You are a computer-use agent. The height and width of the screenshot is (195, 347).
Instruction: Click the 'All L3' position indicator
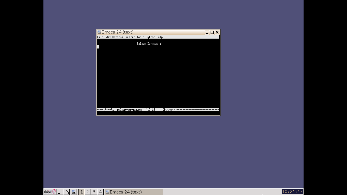coord(150,110)
